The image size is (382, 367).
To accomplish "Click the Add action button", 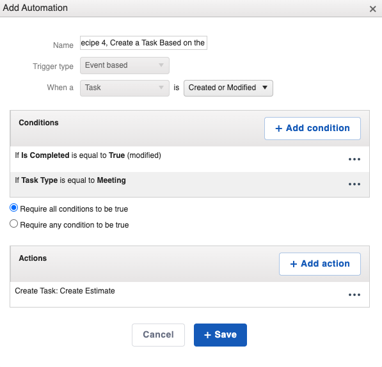I will 320,264.
